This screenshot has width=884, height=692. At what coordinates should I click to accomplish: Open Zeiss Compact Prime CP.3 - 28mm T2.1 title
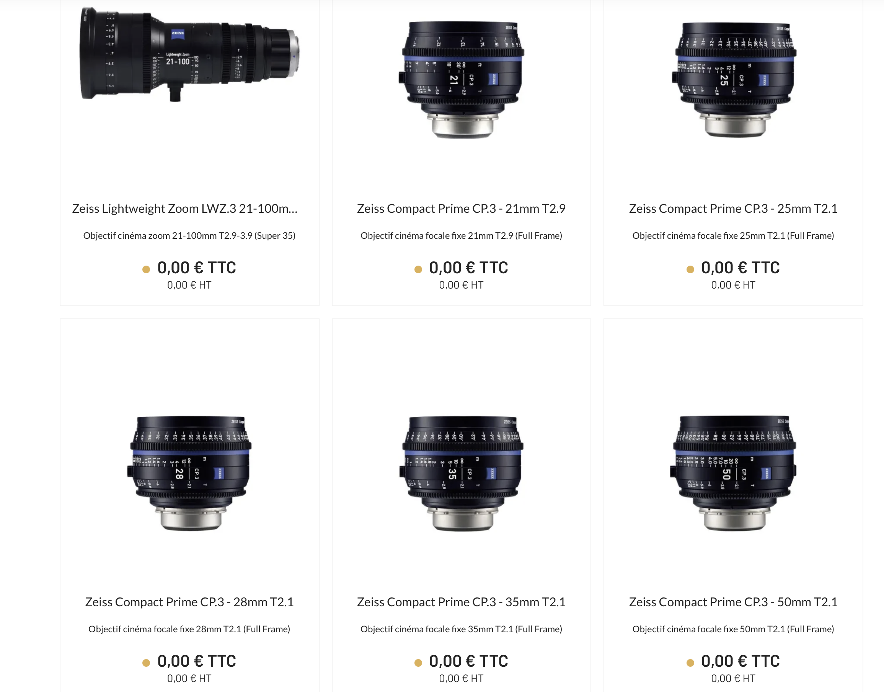coord(189,602)
